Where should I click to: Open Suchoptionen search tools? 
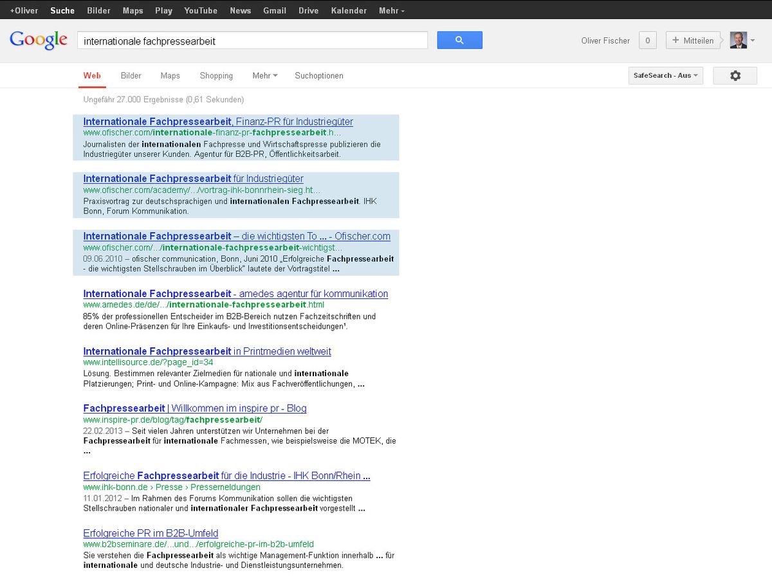[x=319, y=75]
